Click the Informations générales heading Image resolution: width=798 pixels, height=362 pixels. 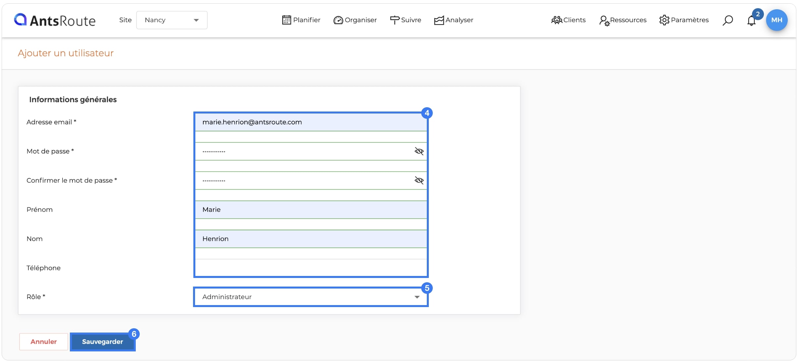[x=73, y=100]
